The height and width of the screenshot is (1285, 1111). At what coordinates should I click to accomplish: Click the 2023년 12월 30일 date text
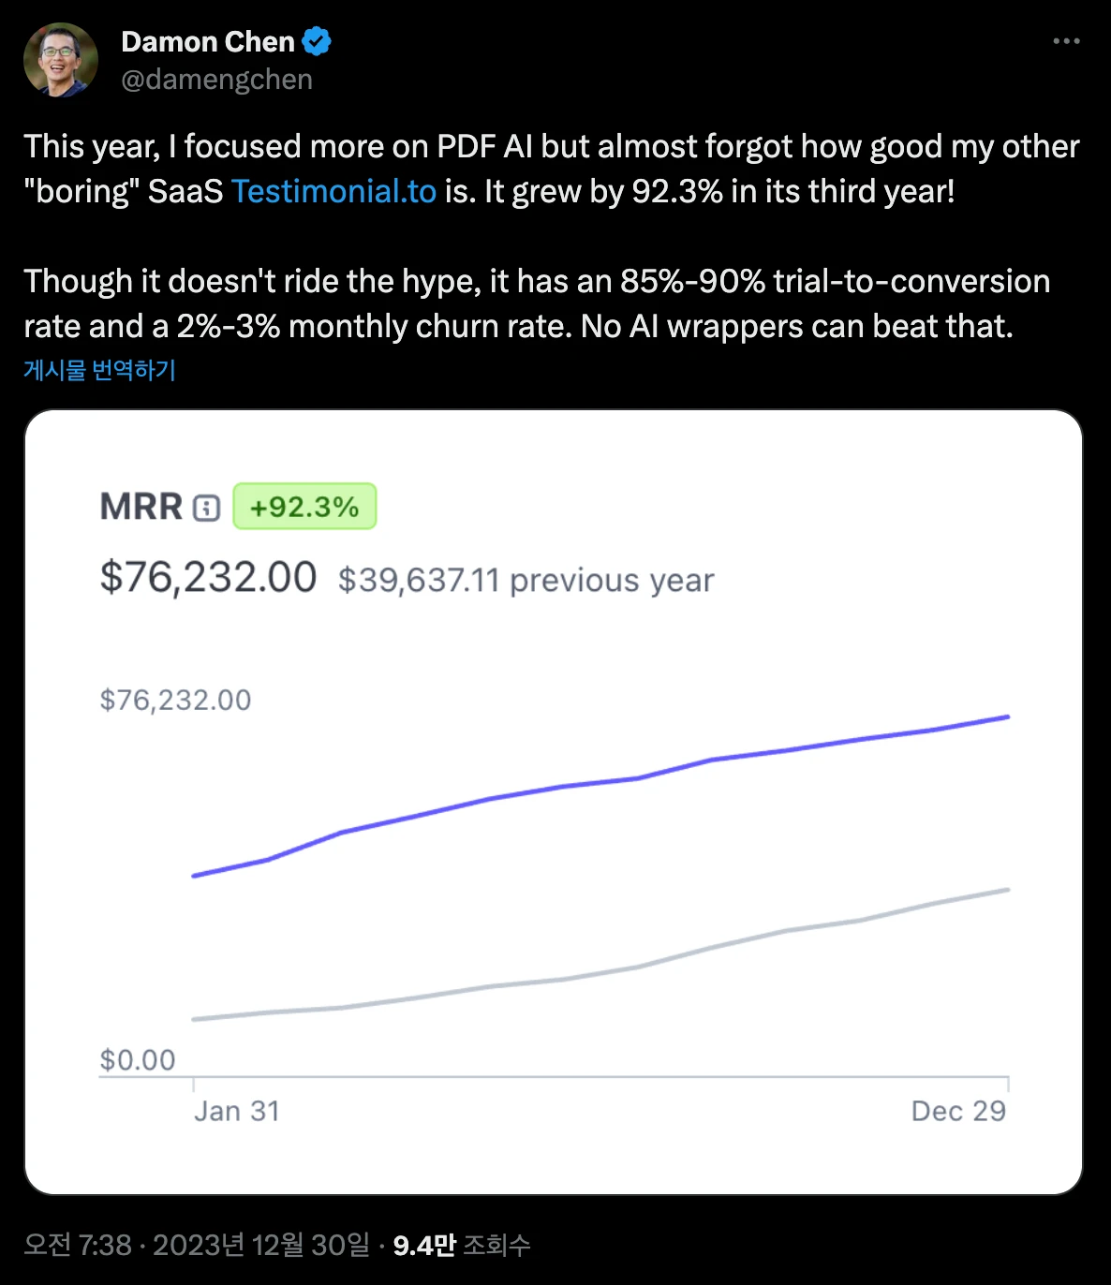261,1245
